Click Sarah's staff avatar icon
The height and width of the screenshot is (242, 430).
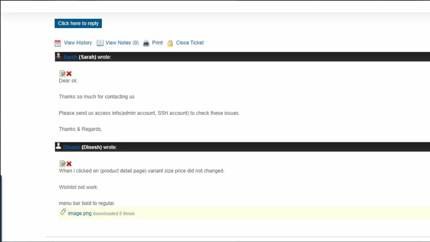[58, 56]
